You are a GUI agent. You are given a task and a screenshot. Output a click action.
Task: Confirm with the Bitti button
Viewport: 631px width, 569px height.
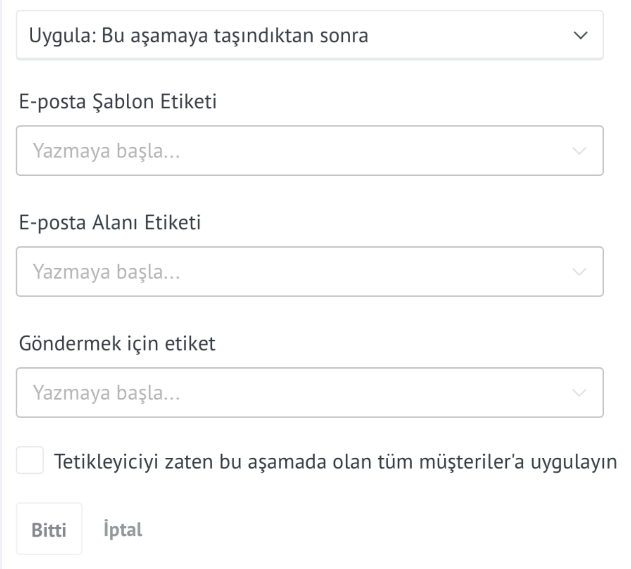(x=49, y=529)
